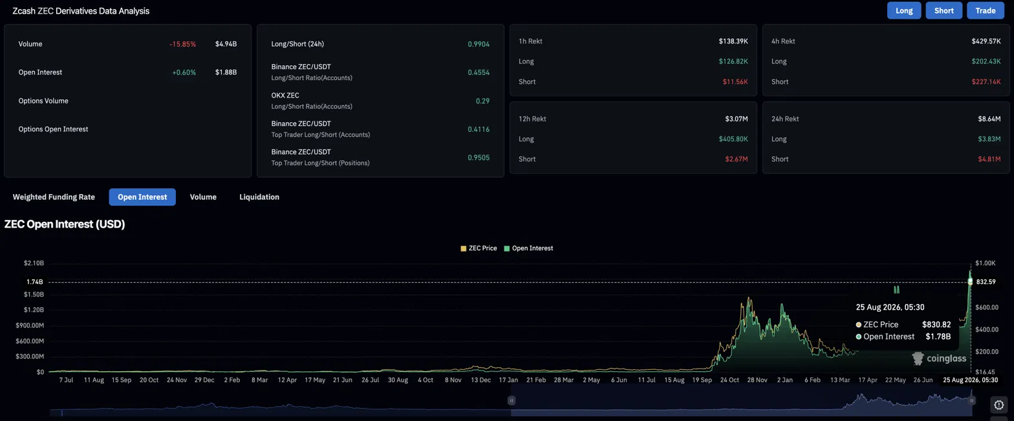The width and height of the screenshot is (1014, 421).
Task: Click the Trade button
Action: pos(986,10)
